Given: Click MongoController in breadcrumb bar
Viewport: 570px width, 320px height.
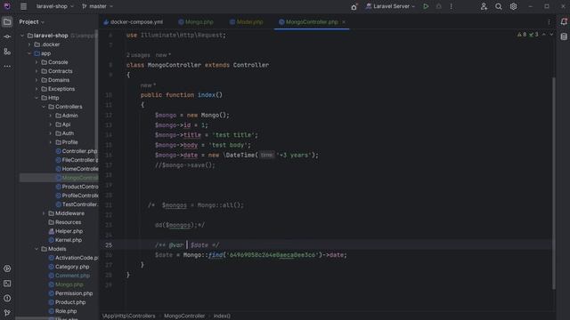Looking at the screenshot, I should 184,316.
